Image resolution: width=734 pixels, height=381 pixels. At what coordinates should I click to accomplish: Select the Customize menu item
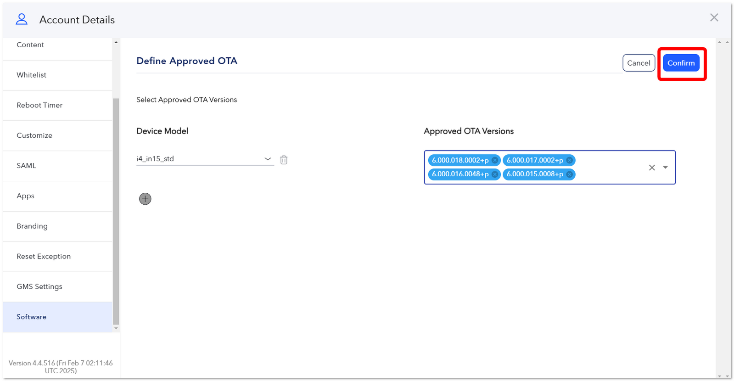pos(57,136)
